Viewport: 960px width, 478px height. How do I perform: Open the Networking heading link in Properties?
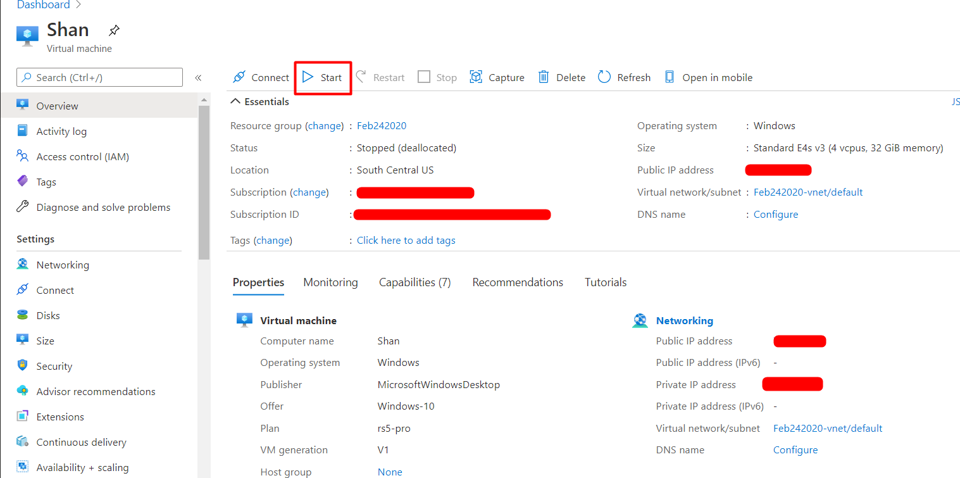[x=685, y=320]
